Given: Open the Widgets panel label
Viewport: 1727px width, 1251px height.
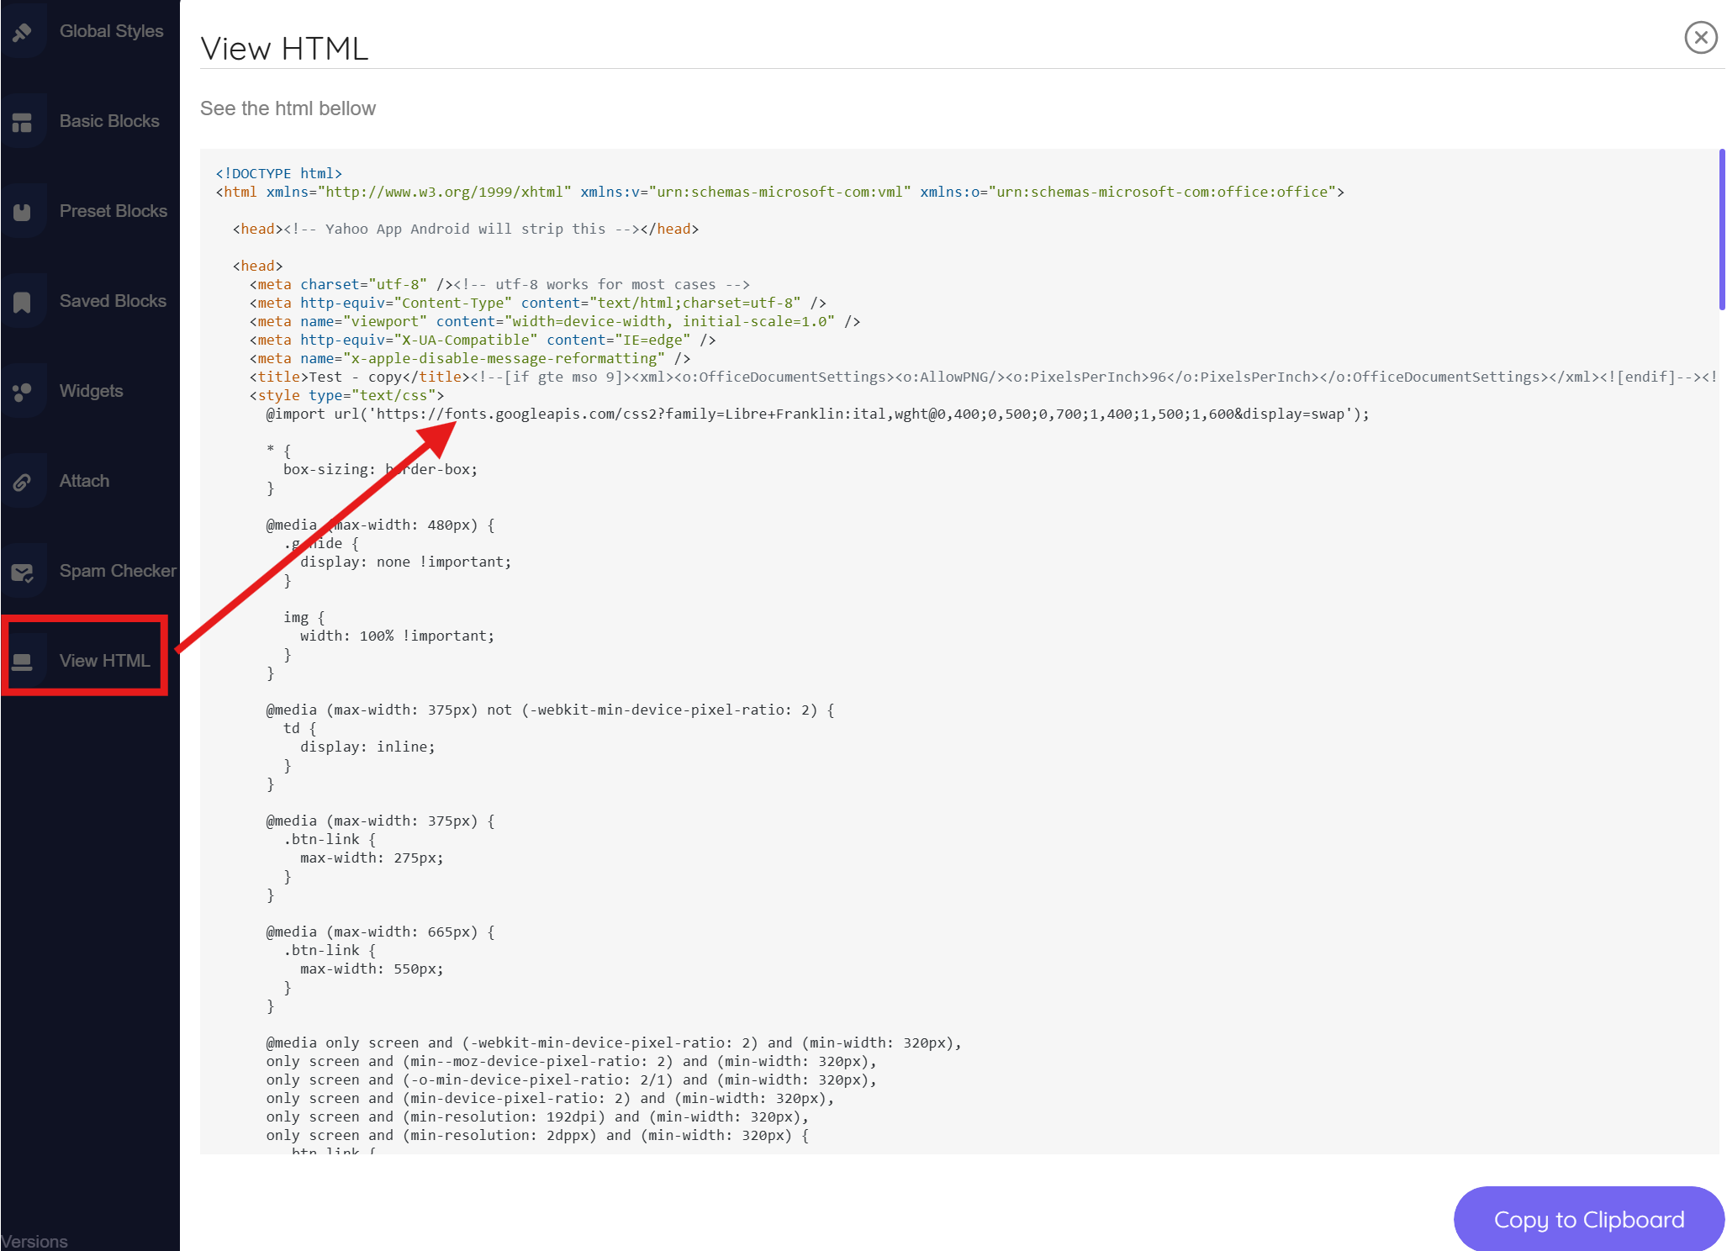Looking at the screenshot, I should 91,391.
